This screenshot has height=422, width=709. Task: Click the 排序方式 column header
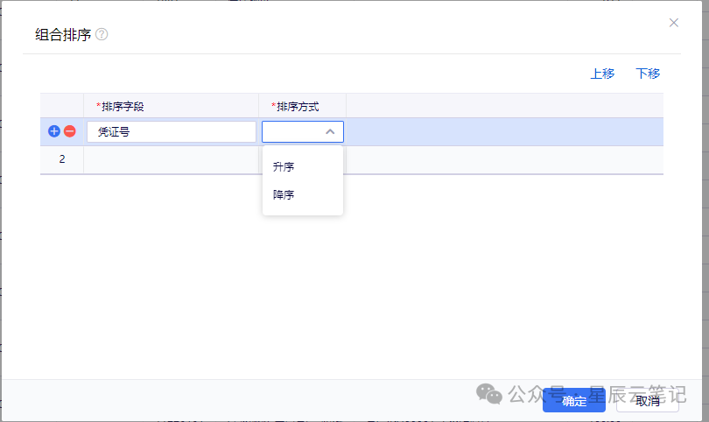pyautogui.click(x=303, y=106)
